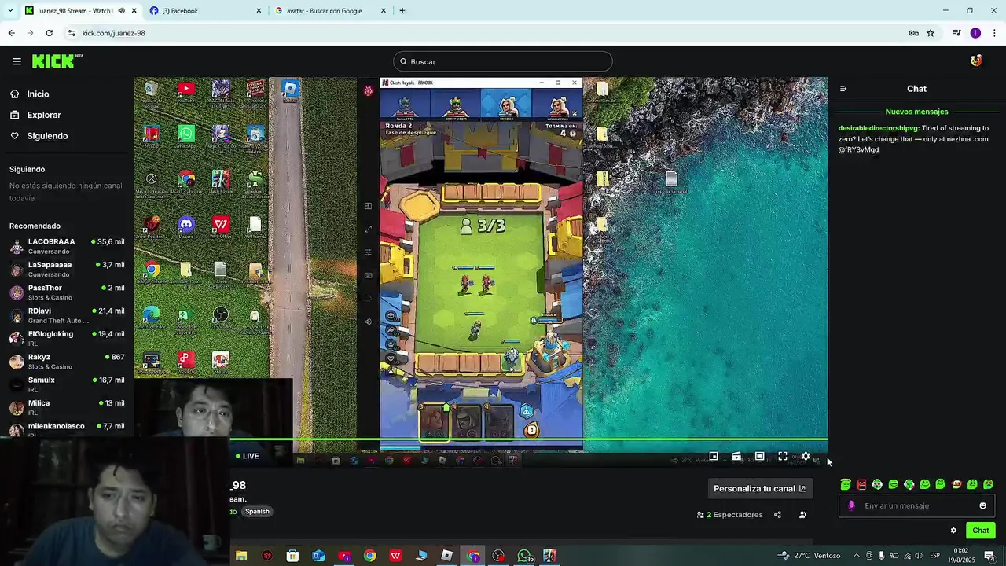The width and height of the screenshot is (1006, 566).
Task: Switch to the Facebook tab
Action: pos(205,11)
